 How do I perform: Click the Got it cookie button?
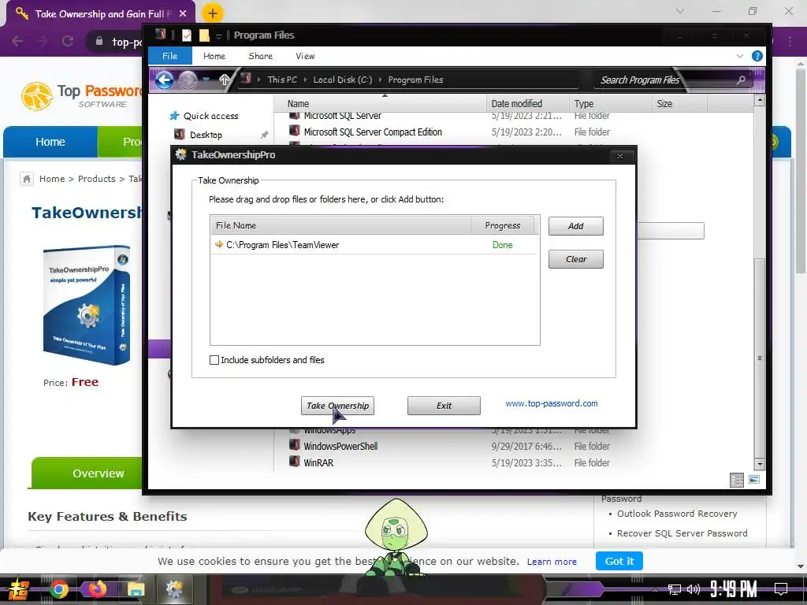(x=619, y=561)
